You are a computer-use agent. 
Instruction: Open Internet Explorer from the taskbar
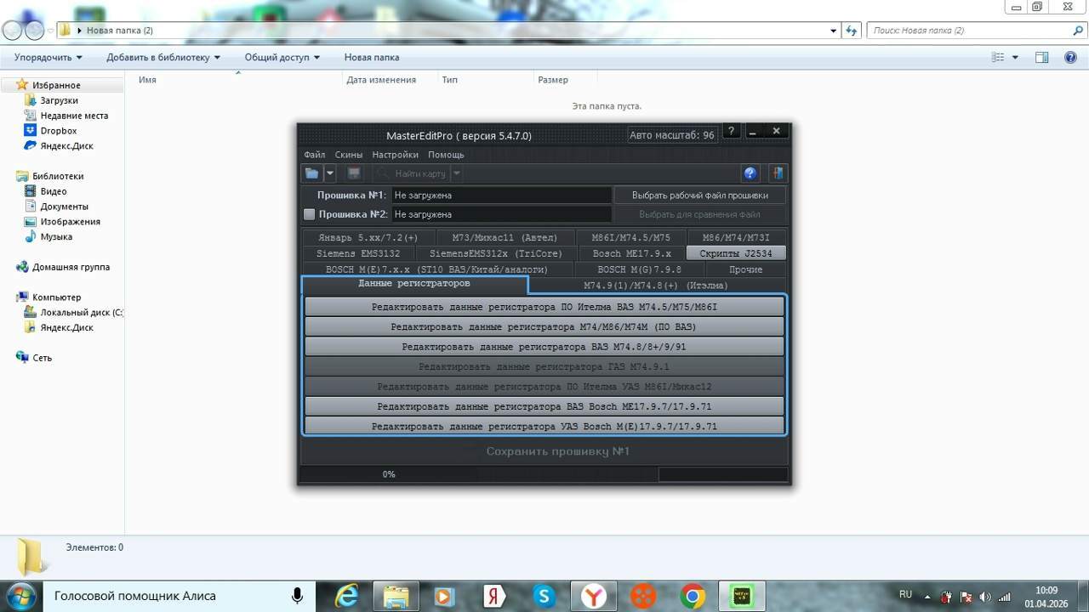346,596
